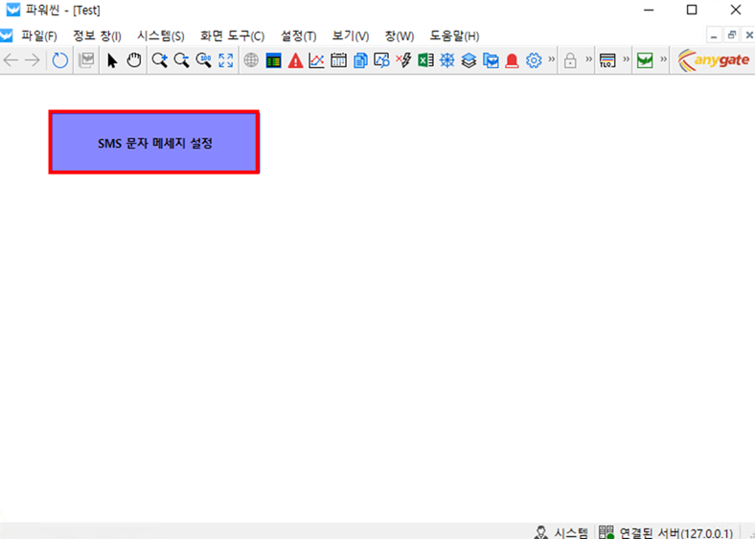755x539 pixels.
Task: Expand overflow chevron after TLQ icon
Action: click(x=626, y=59)
